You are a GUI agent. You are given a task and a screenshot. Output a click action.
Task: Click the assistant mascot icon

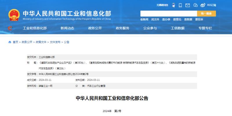[173, 5]
